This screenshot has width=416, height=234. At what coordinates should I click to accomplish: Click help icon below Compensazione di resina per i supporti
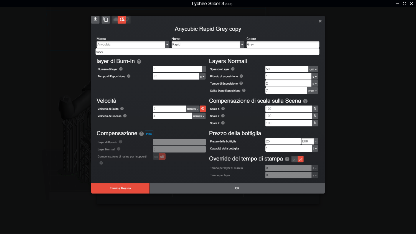pos(101,163)
